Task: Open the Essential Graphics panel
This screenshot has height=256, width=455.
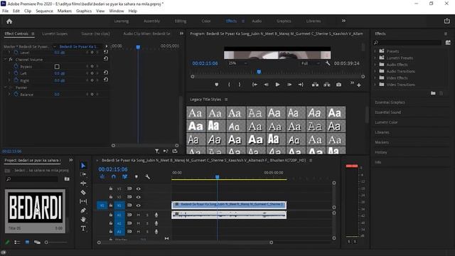Action: (390, 102)
